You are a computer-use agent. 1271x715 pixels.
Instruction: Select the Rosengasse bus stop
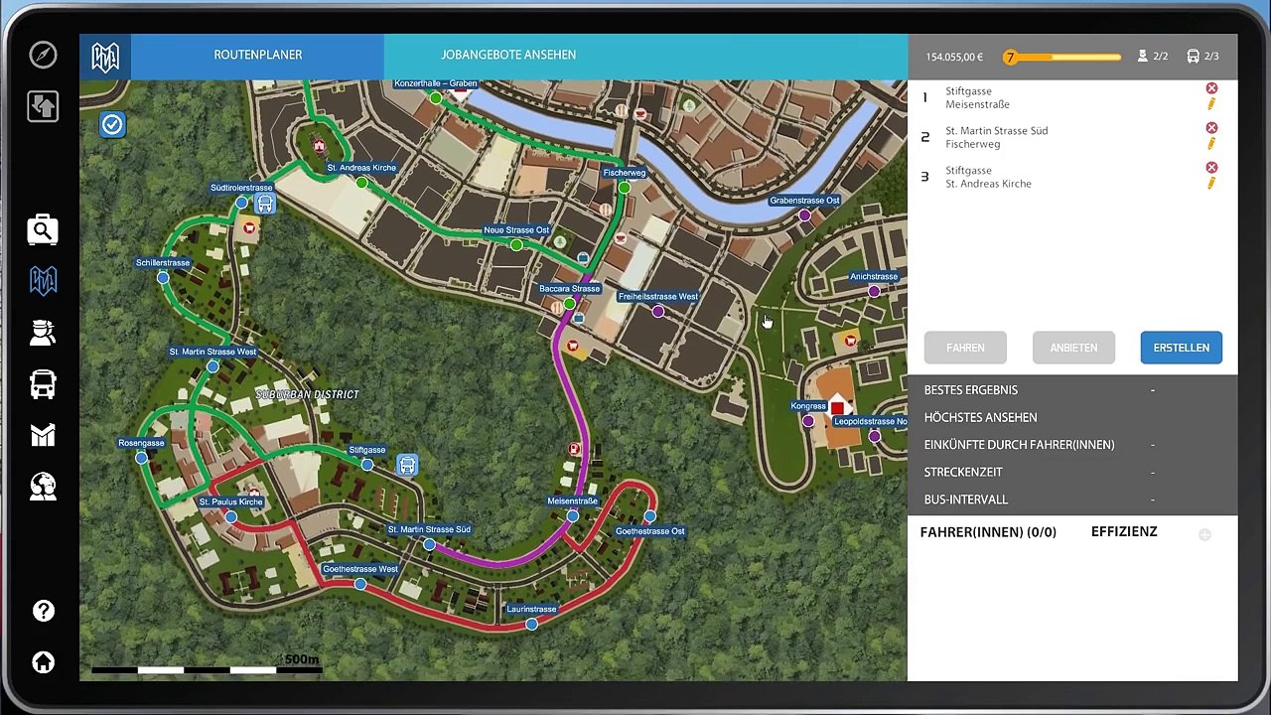(141, 458)
